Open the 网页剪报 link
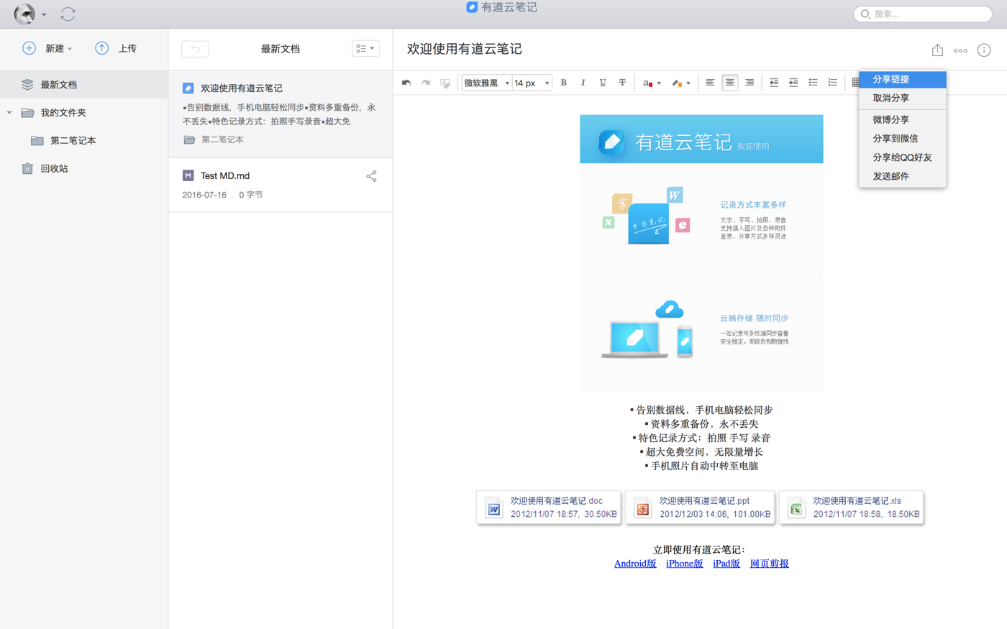1007x629 pixels. [x=770, y=564]
